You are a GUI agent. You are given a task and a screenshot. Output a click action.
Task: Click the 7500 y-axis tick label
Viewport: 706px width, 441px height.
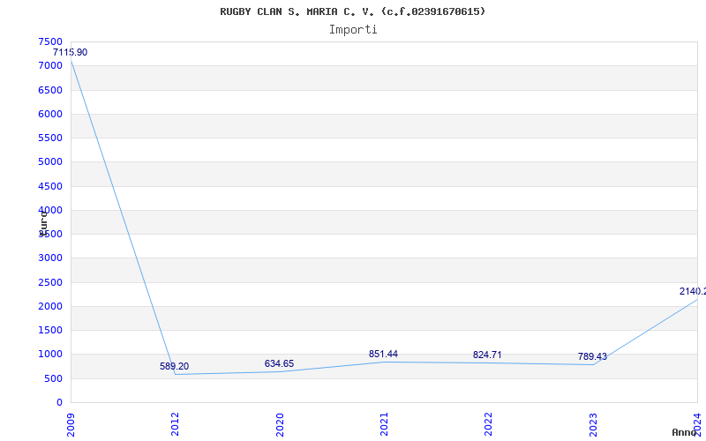coord(50,41)
